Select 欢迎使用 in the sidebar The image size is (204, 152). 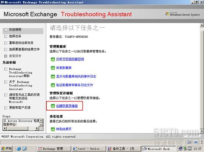[15, 30]
